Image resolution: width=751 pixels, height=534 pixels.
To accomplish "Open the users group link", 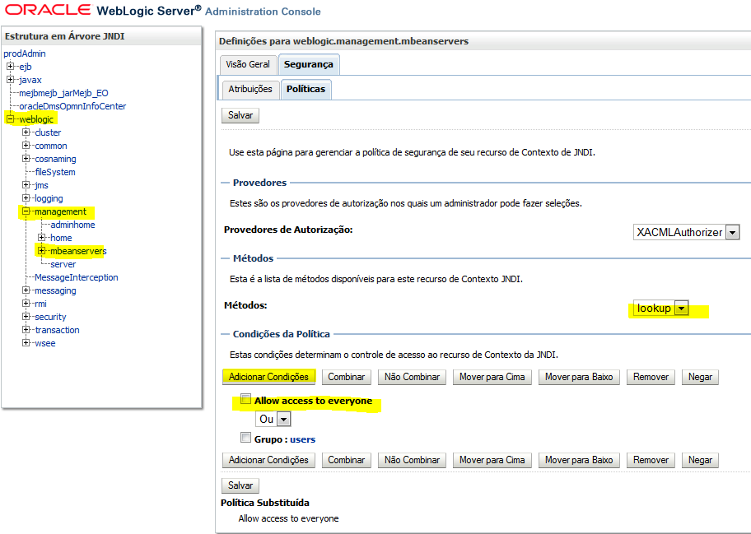I will (x=303, y=439).
